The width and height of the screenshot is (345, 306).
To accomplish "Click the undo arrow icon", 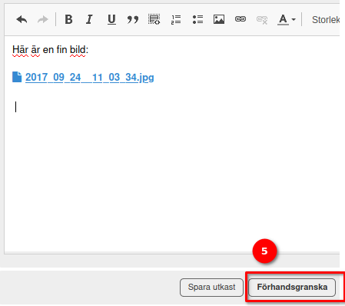I will pyautogui.click(x=22, y=19).
